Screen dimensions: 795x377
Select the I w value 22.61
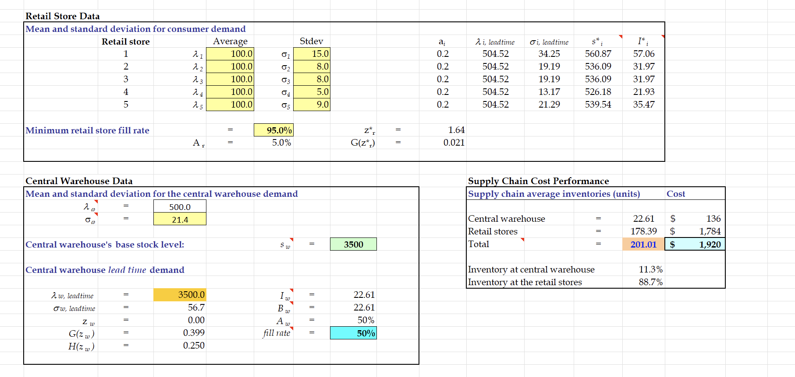pyautogui.click(x=364, y=295)
